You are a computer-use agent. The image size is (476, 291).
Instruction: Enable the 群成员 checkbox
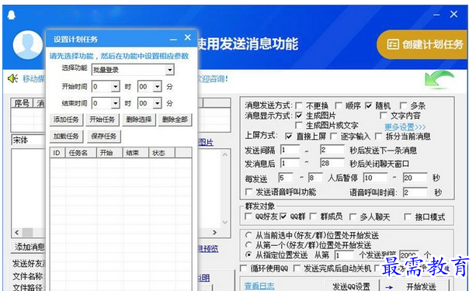(313, 217)
